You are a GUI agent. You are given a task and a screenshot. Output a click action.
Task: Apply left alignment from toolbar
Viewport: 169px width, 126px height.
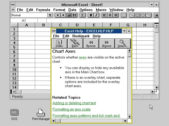(104, 15)
